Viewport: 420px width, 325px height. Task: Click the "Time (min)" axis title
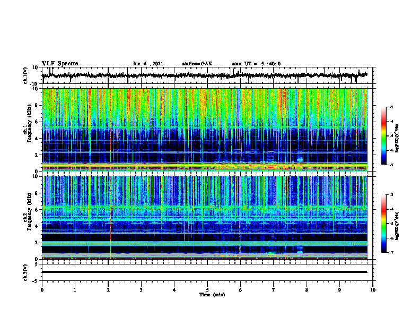pyautogui.click(x=212, y=295)
